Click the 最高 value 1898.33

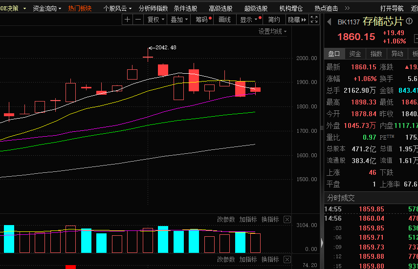364,102
